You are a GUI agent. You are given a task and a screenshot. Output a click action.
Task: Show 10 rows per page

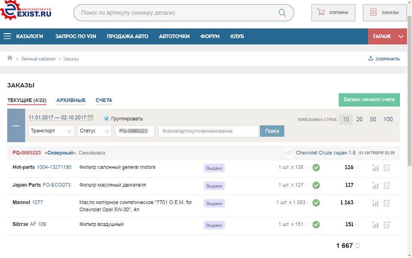[x=346, y=119]
